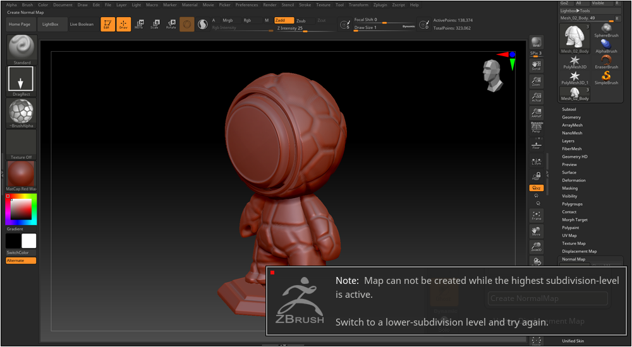The image size is (632, 347).
Task: Click the Rotate tool icon
Action: coord(171,24)
